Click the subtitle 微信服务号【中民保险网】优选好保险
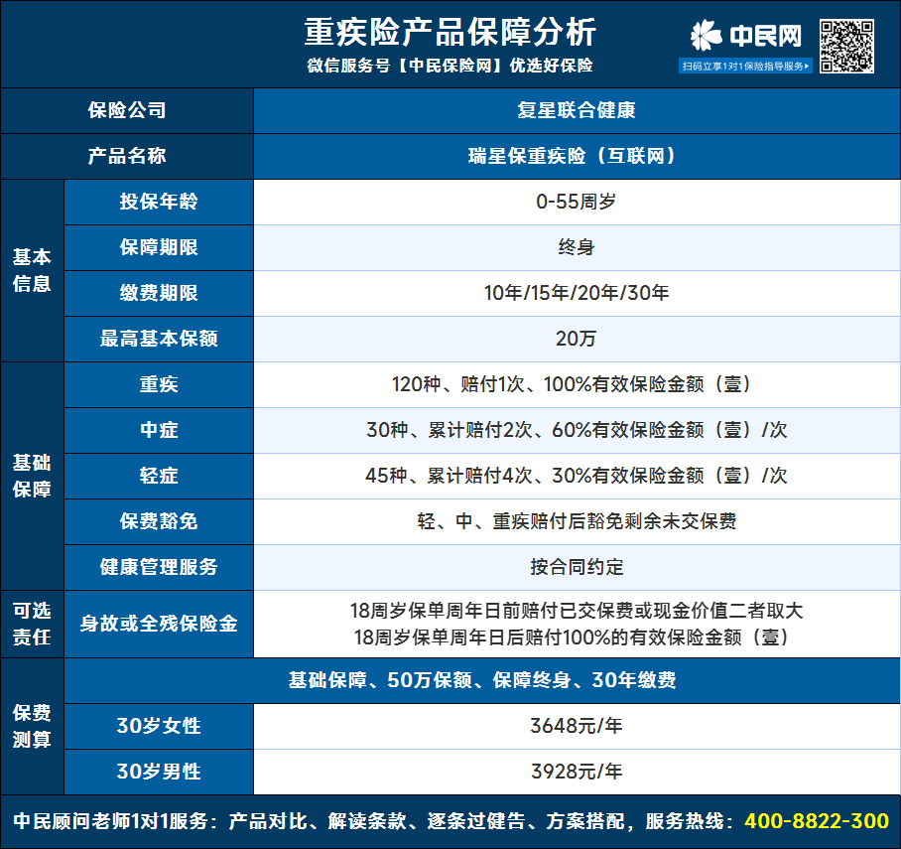 (450, 66)
